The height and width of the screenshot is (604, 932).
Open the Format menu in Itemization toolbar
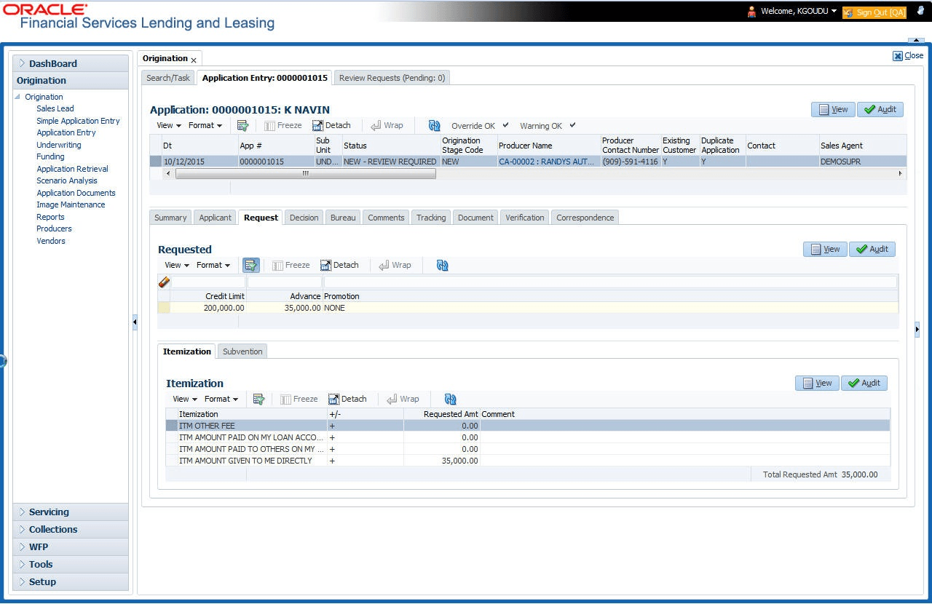(x=221, y=399)
